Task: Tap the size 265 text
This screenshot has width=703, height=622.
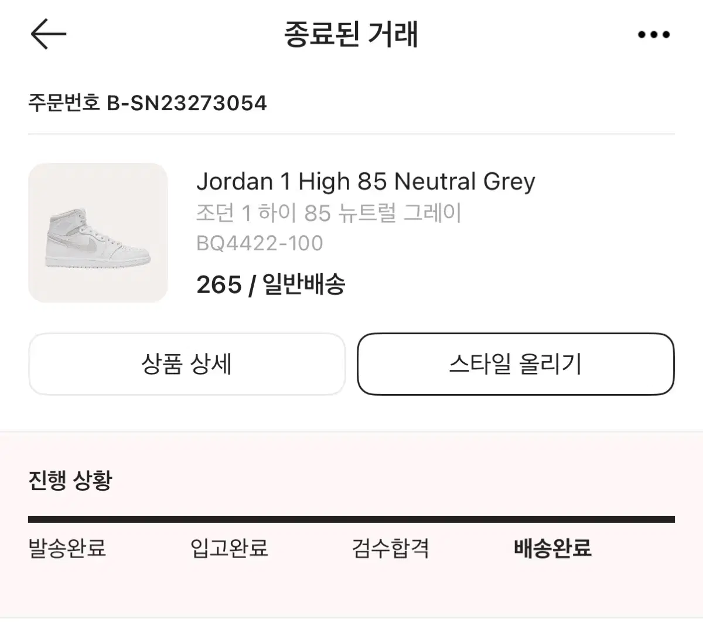Action: click(x=219, y=285)
